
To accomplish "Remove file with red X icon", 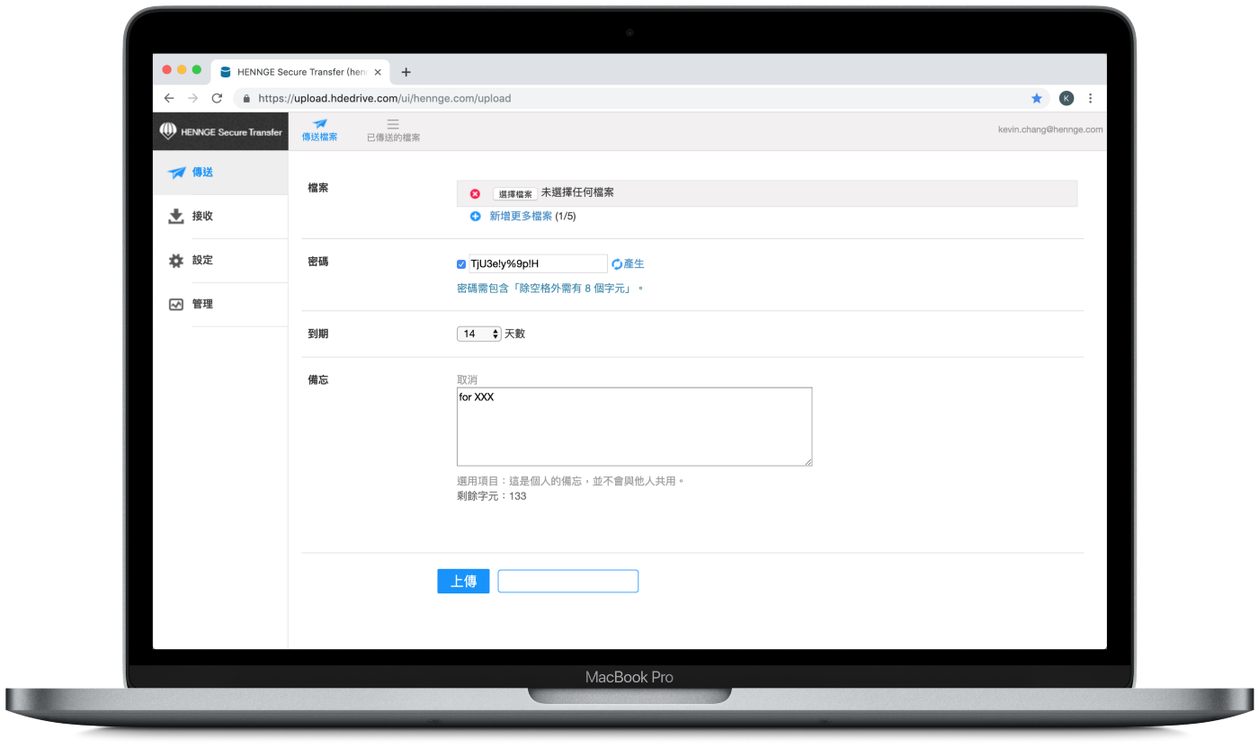I will 475,193.
